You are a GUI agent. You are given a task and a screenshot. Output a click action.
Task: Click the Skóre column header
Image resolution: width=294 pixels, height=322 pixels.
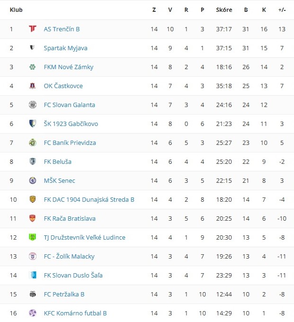pyautogui.click(x=224, y=9)
